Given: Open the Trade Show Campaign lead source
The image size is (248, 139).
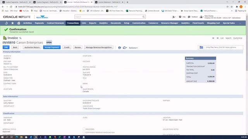Looking at the screenshot, I should [91, 108].
